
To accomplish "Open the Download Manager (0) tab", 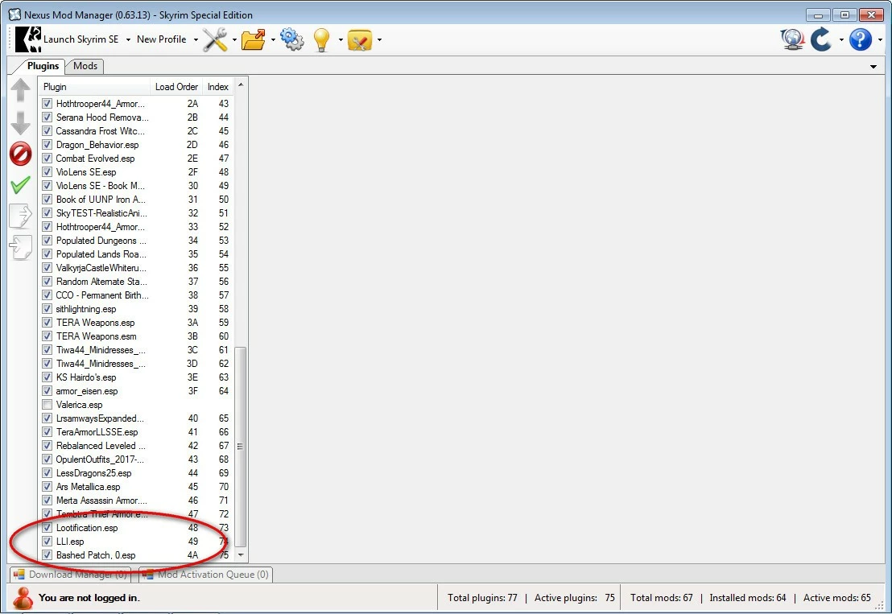I will tap(71, 575).
